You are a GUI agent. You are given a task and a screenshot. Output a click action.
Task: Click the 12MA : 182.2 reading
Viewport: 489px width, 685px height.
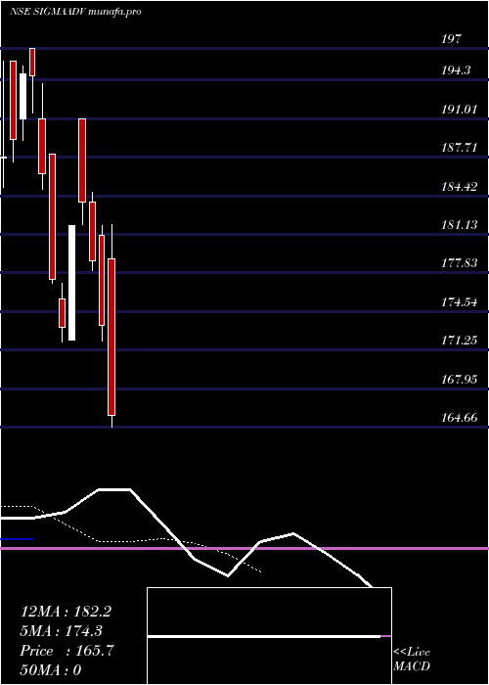click(x=66, y=612)
